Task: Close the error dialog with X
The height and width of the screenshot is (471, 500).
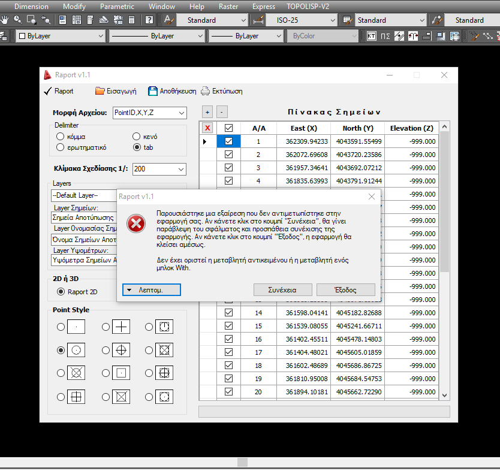Action: click(372, 197)
